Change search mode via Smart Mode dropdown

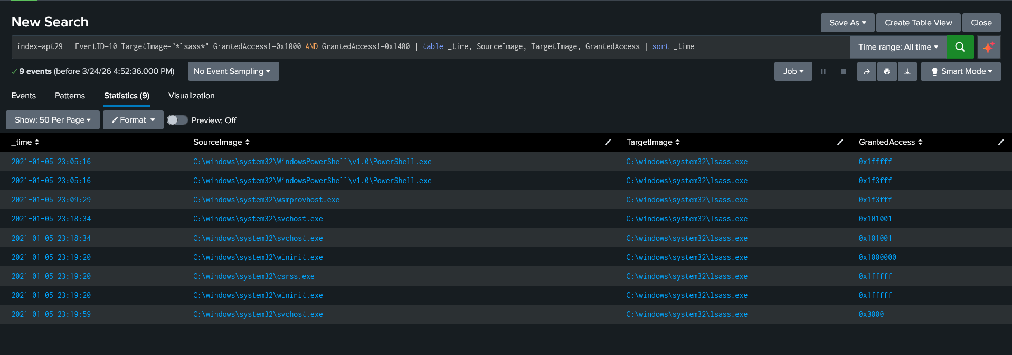coord(961,71)
